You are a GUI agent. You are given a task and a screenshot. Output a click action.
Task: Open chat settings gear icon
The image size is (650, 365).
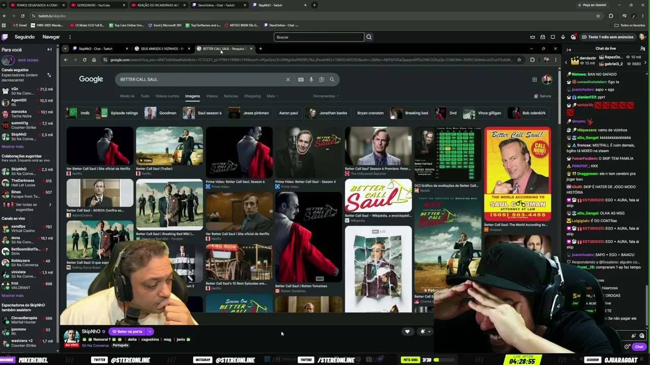click(x=627, y=347)
